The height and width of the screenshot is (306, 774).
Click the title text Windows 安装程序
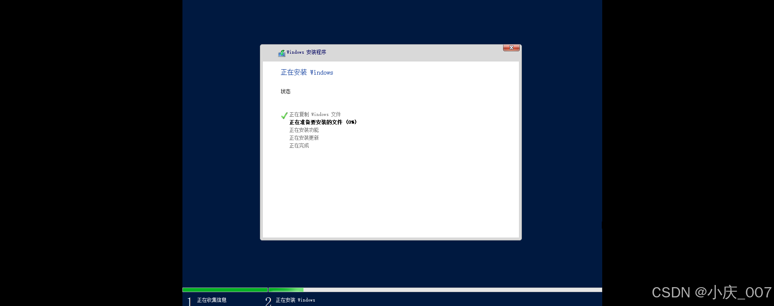pos(306,52)
